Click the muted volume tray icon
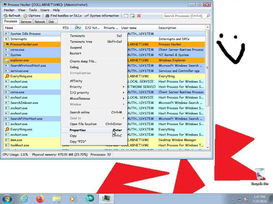273x204 pixels. (246, 199)
